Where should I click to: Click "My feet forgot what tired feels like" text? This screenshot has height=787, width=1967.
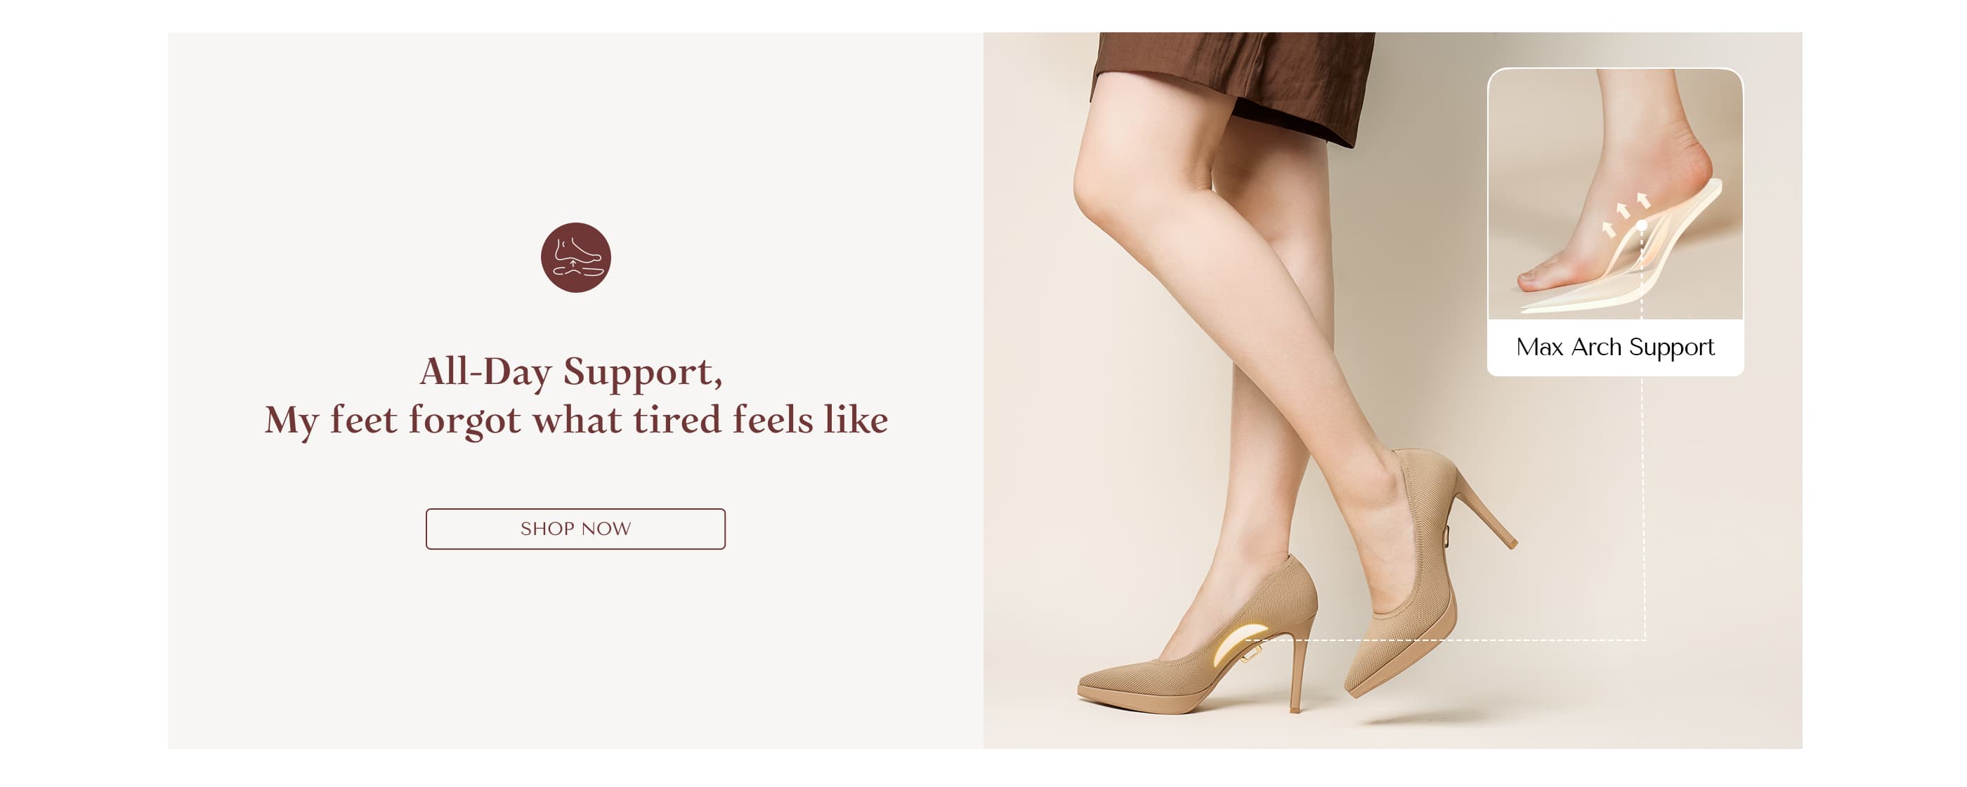point(577,421)
